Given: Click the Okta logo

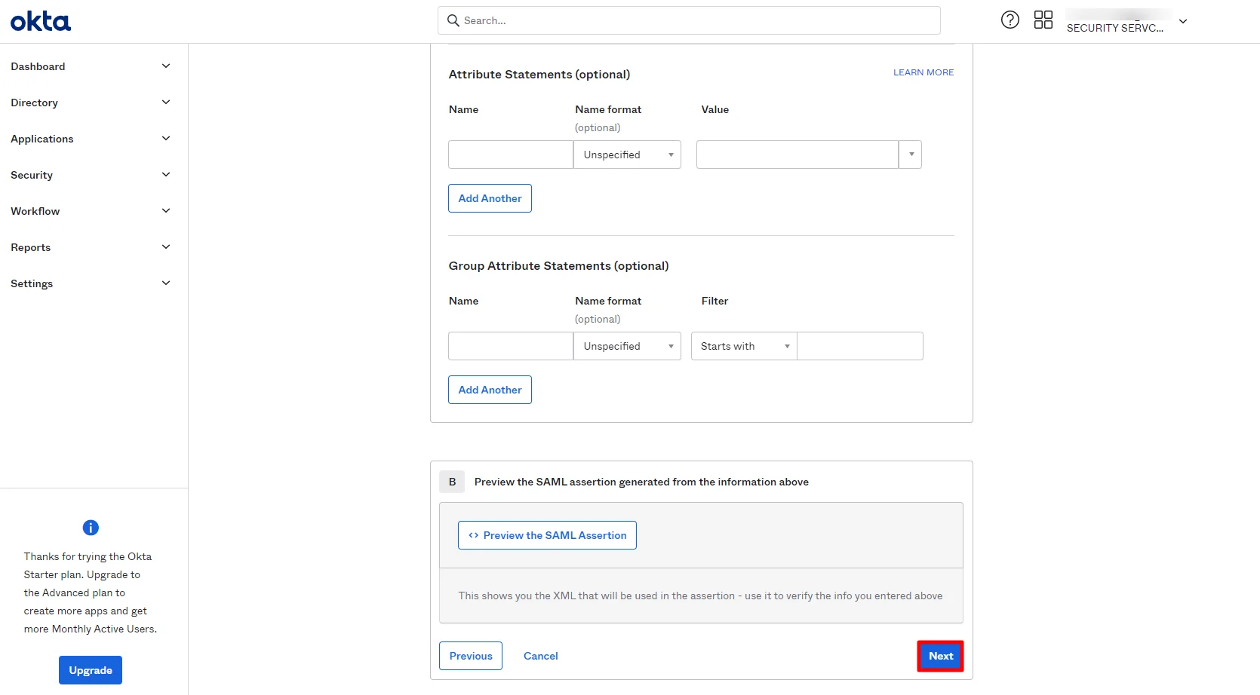Looking at the screenshot, I should point(40,20).
